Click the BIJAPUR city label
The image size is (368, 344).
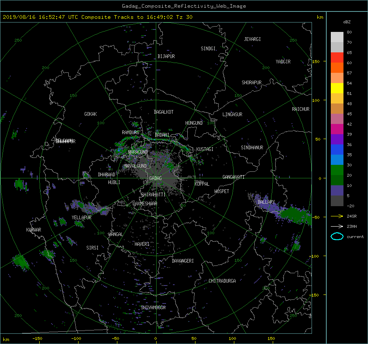click(x=166, y=56)
